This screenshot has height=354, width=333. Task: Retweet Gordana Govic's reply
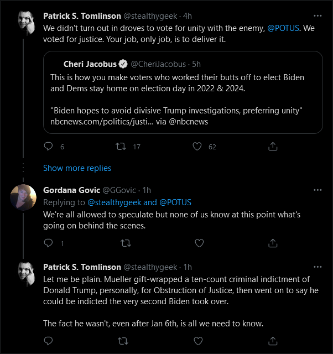coord(126,243)
